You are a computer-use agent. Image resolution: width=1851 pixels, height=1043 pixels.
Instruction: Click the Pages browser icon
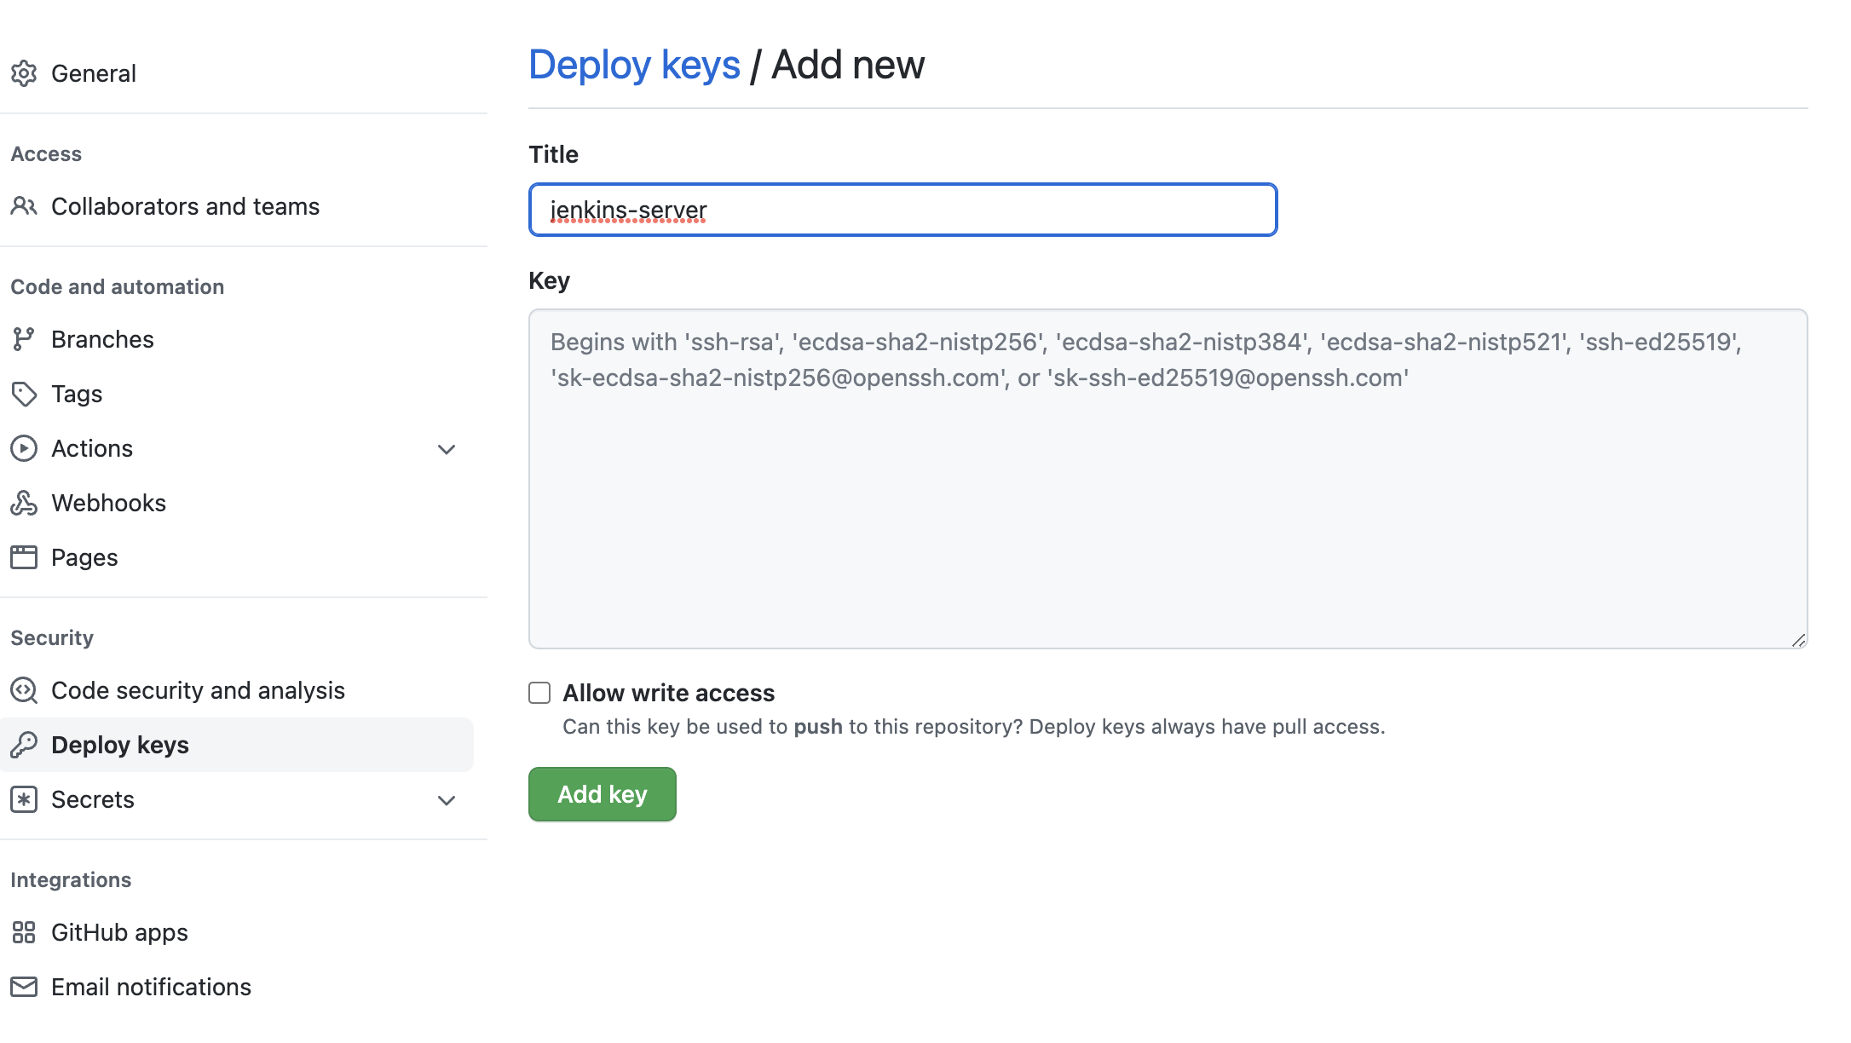[x=24, y=557]
